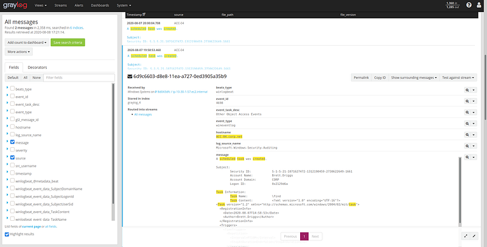Click the Next pagination button
The height and width of the screenshot is (247, 487).
(x=315, y=237)
